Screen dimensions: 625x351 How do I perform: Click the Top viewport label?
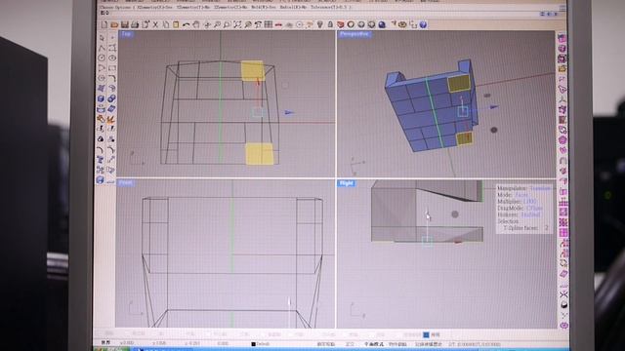tap(126, 34)
